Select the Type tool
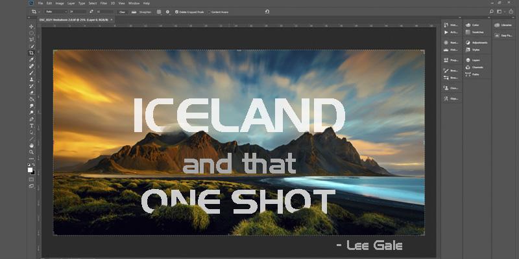The width and height of the screenshot is (519, 259). coord(31,126)
